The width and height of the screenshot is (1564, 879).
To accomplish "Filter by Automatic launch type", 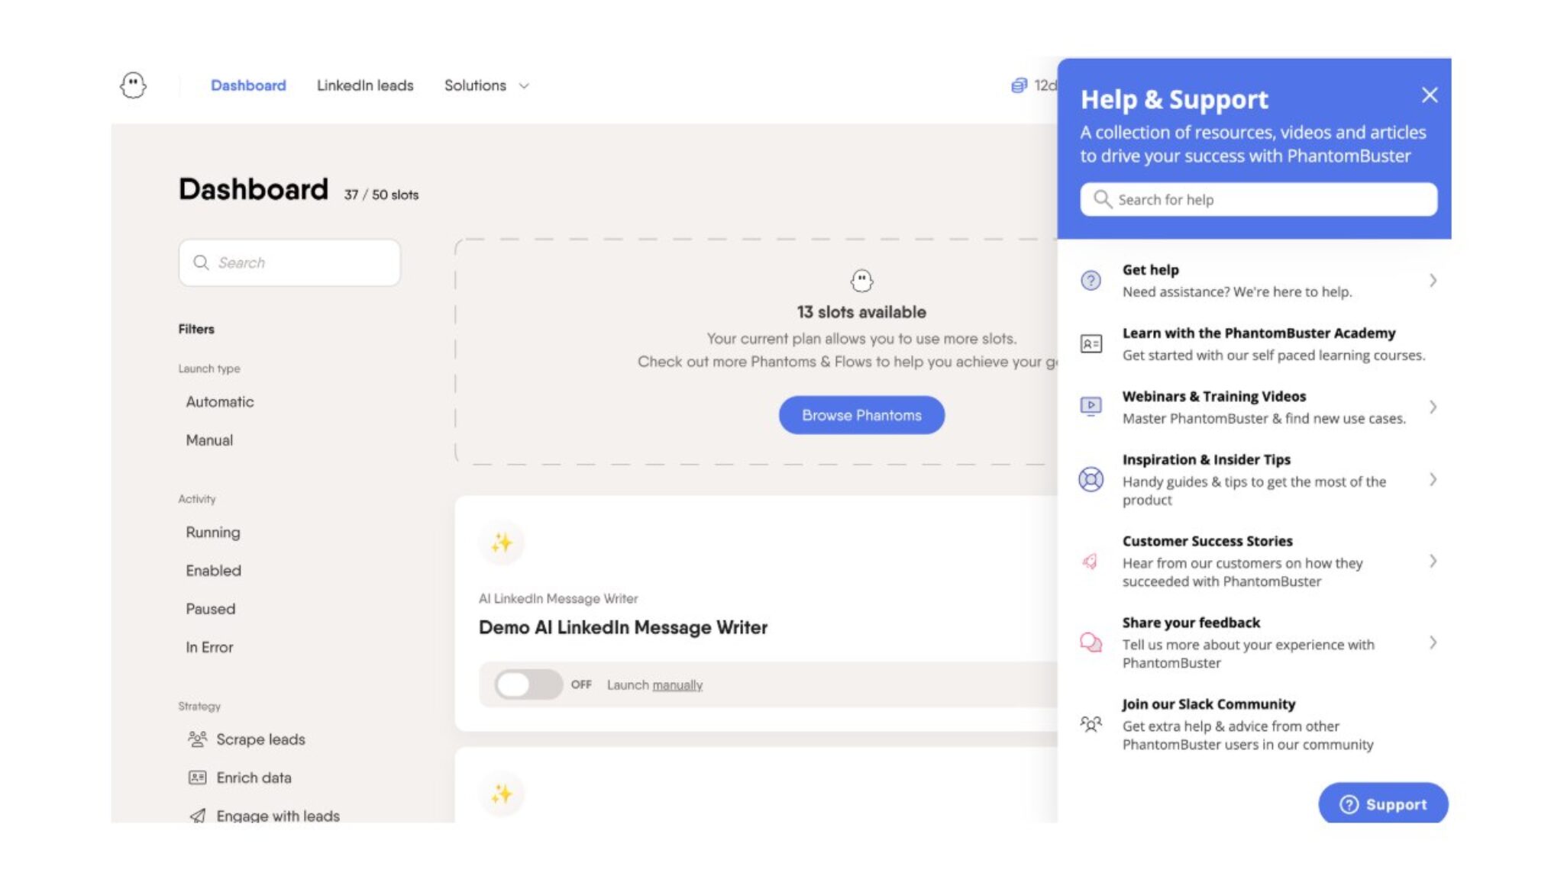I will pos(220,401).
